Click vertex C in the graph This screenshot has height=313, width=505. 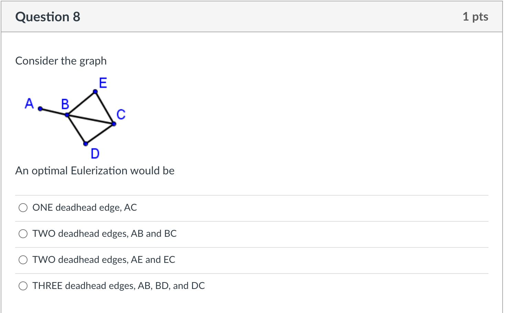point(114,123)
